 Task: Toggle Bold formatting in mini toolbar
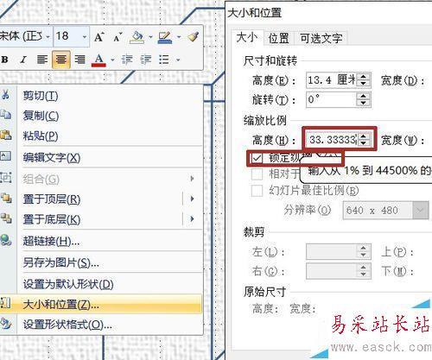[x=4, y=60]
